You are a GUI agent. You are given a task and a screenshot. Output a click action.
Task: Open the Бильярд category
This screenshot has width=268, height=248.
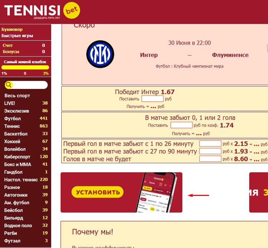pos(26,218)
